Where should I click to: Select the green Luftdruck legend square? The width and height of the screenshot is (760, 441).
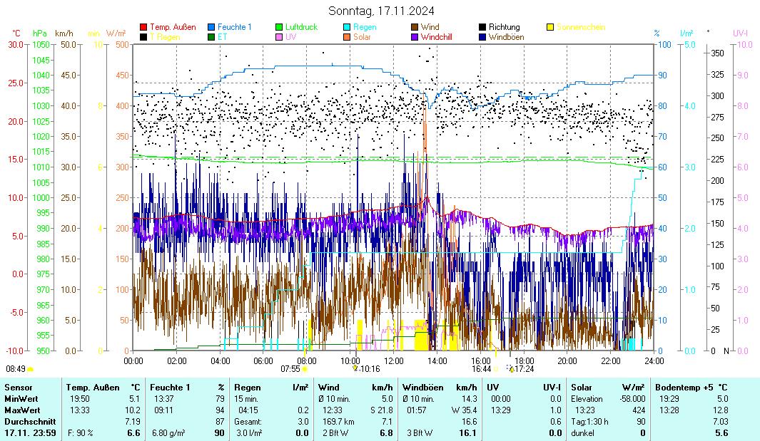279,27
